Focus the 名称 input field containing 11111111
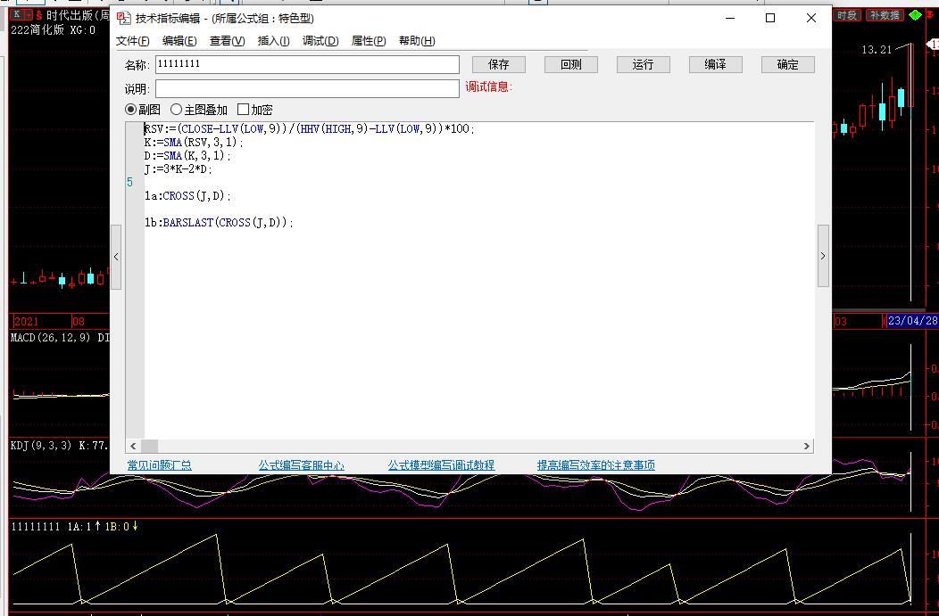 (x=307, y=64)
